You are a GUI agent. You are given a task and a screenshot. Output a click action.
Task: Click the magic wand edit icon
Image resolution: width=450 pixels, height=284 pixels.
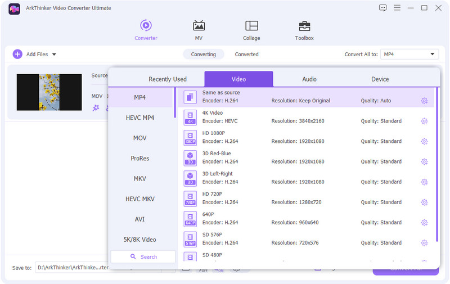[96, 108]
